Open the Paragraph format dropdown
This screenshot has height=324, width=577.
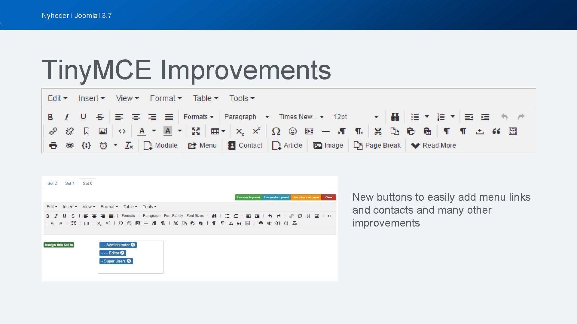pyautogui.click(x=247, y=117)
